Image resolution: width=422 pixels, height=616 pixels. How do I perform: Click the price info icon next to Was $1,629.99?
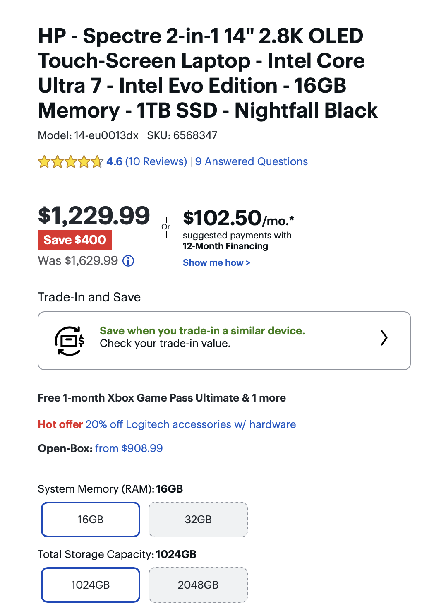pos(128,261)
